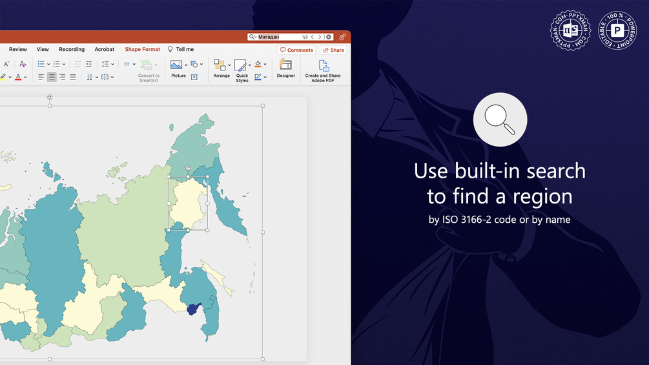Open the Designer pane
The image size is (649, 365).
285,68
